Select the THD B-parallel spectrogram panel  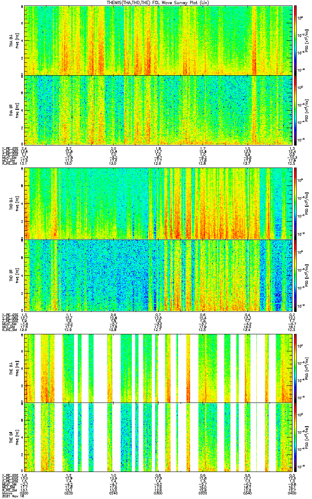coord(158,275)
